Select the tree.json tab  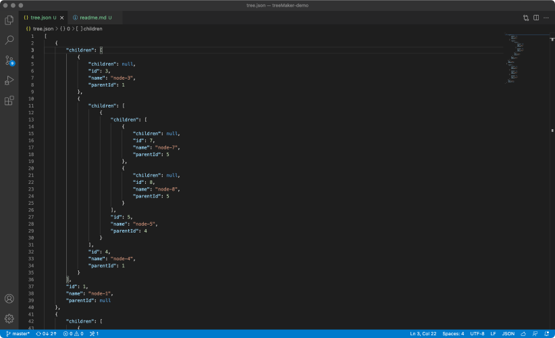coord(41,18)
